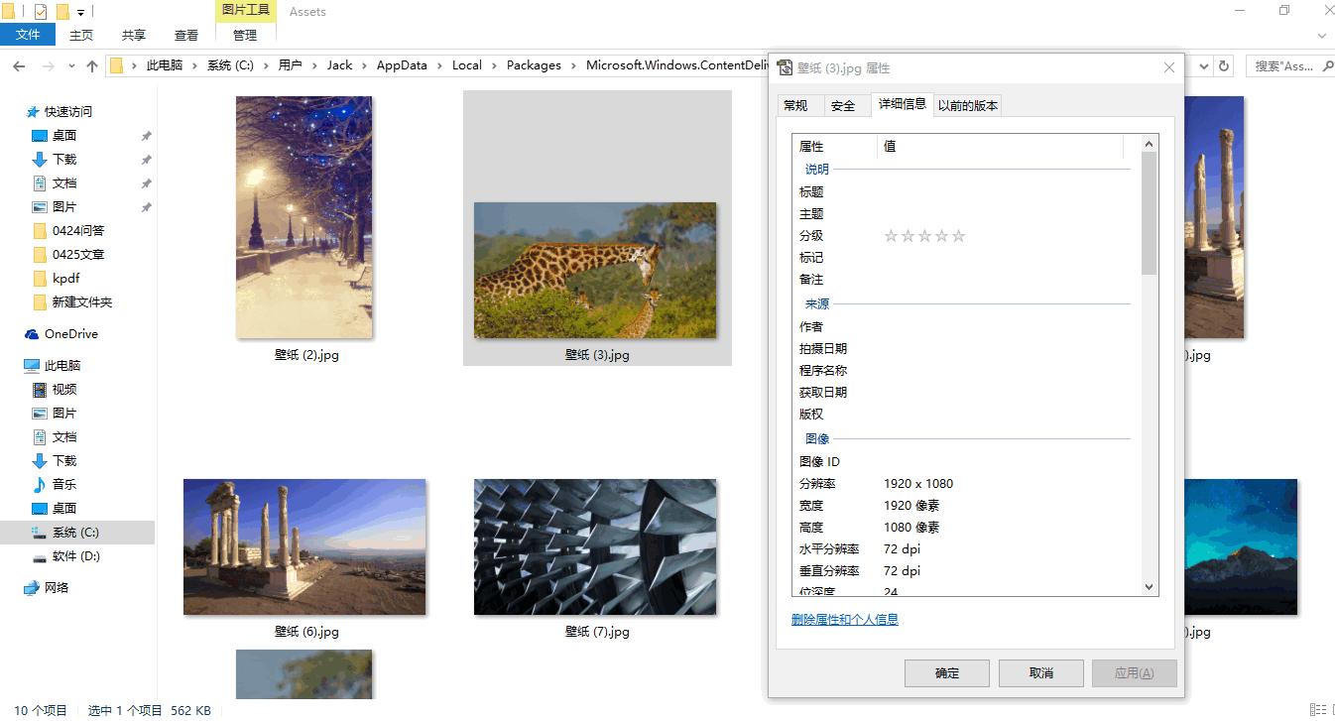Image resolution: width=1335 pixels, height=721 pixels.
Task: Click the up-one-level arrow beside address bar
Action: tap(91, 65)
